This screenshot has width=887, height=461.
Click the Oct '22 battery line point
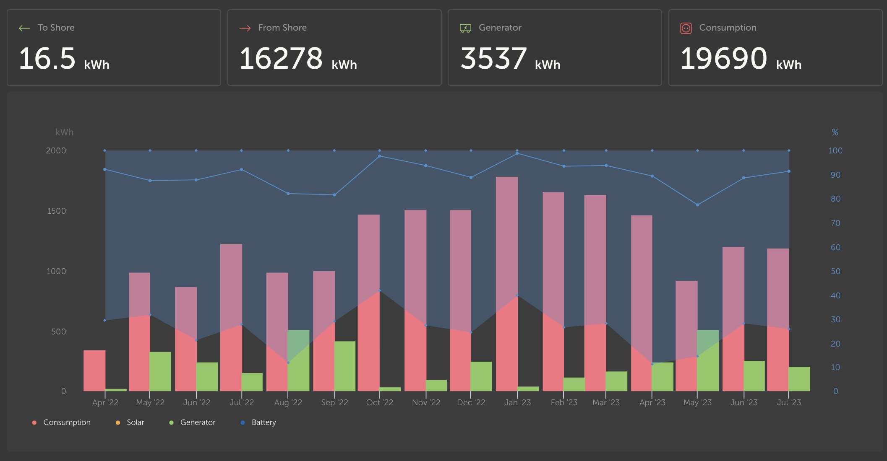point(380,156)
